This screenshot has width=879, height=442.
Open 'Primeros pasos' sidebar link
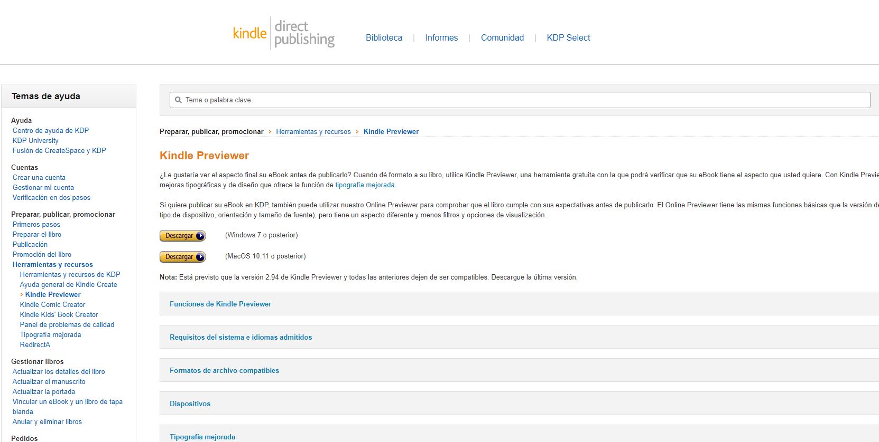[36, 224]
